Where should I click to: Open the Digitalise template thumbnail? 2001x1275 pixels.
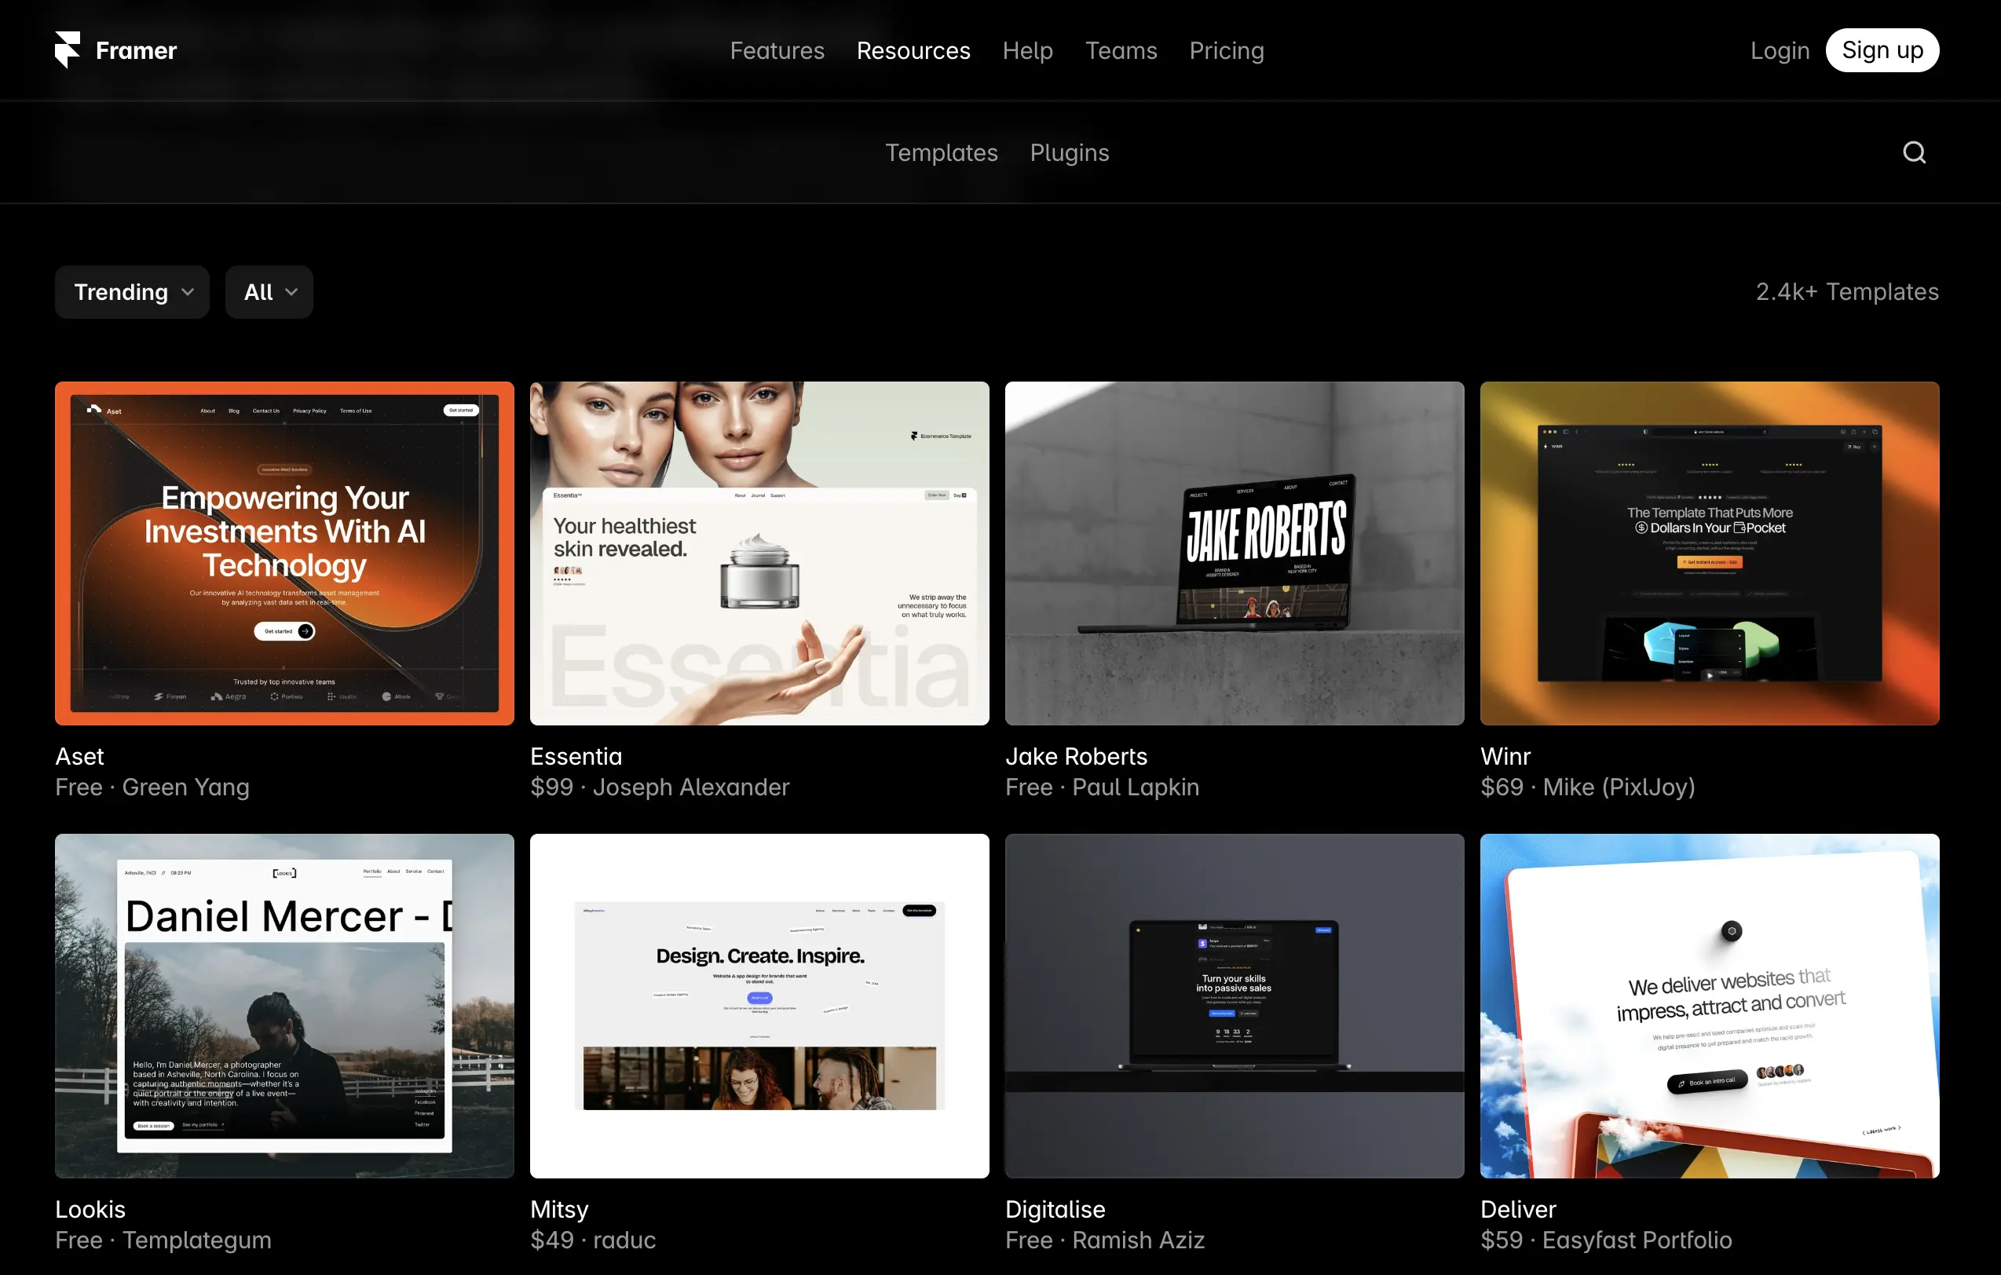pos(1234,1006)
